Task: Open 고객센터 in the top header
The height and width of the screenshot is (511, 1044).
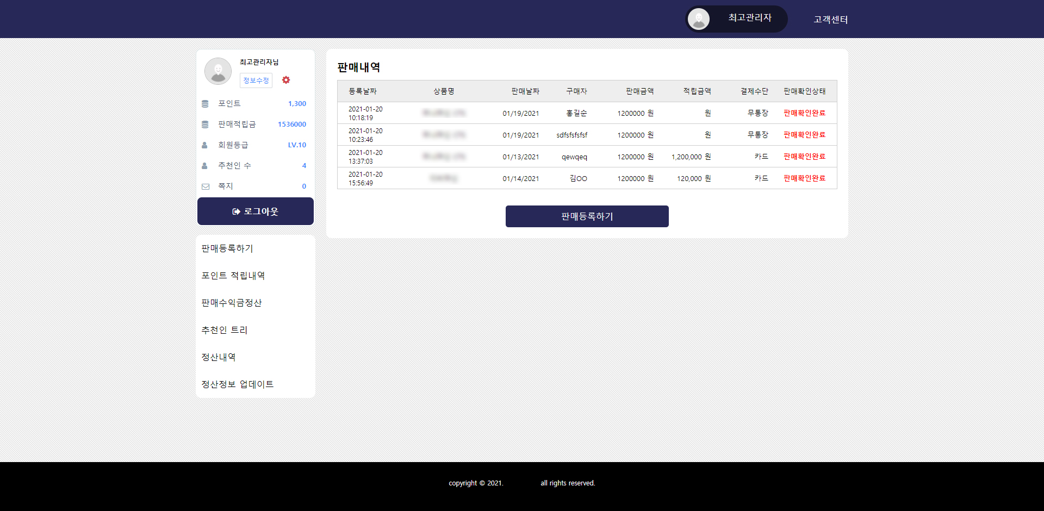Action: (x=830, y=20)
